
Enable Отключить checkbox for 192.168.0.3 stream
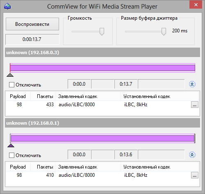[11, 85]
